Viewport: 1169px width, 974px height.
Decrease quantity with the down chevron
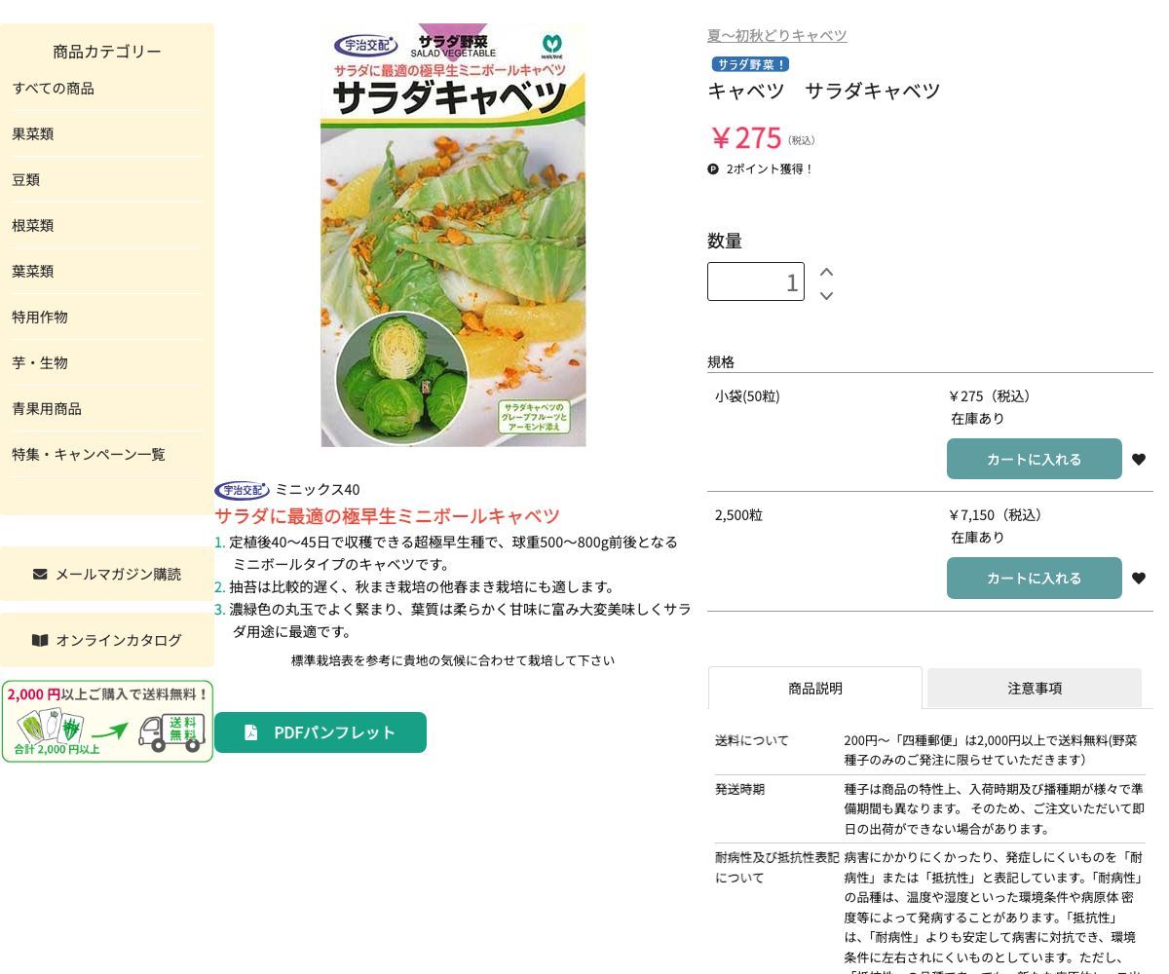coord(826,296)
